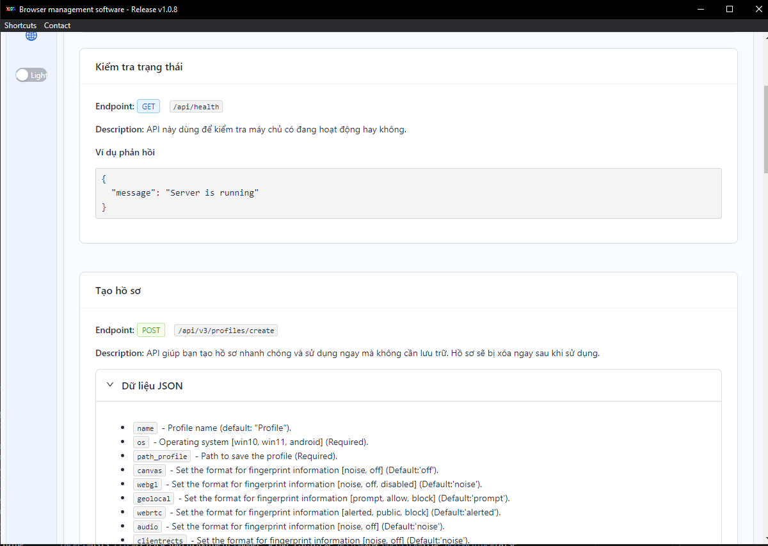This screenshot has height=546, width=768.
Task: Click the Tạo hồ sơ section heading
Action: click(x=118, y=290)
